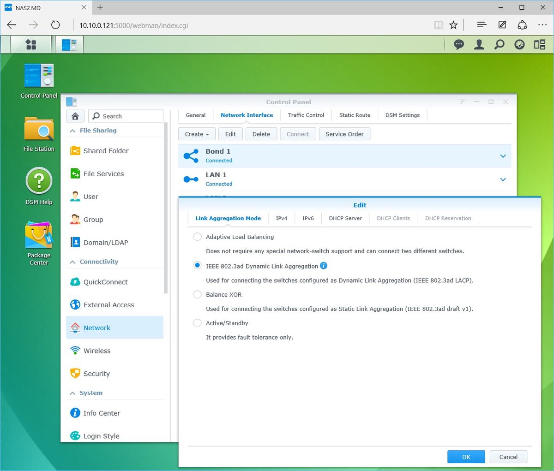Open Package Center desktop icon
Viewport: 554px width, 471px height.
click(x=39, y=243)
